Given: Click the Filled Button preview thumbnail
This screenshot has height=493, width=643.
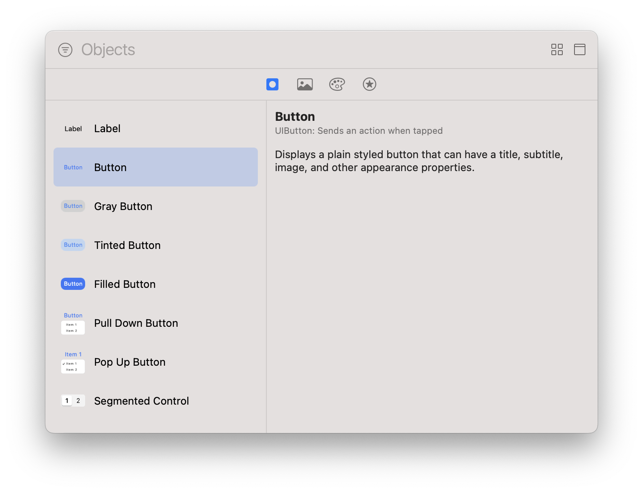Looking at the screenshot, I should coord(73,284).
